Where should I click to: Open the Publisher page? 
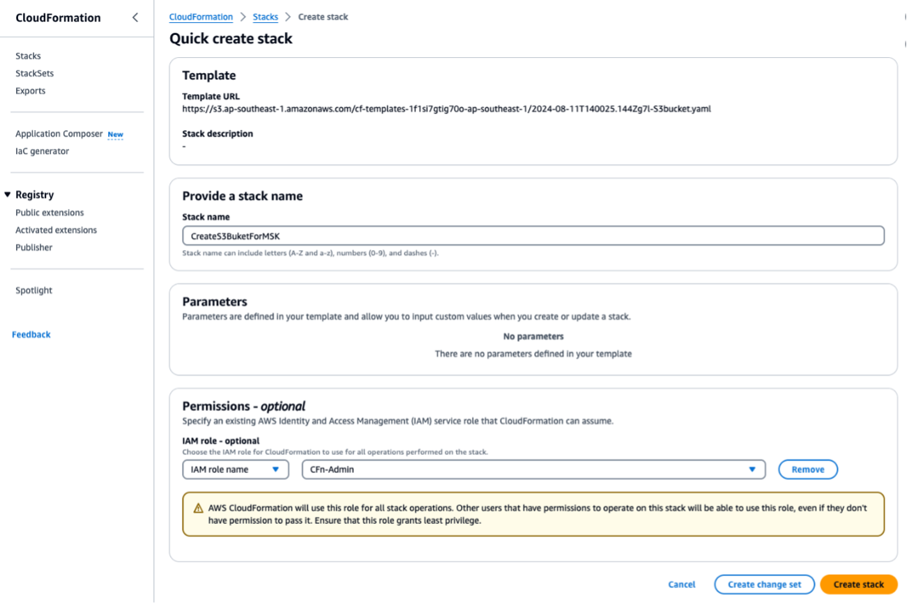coord(33,247)
